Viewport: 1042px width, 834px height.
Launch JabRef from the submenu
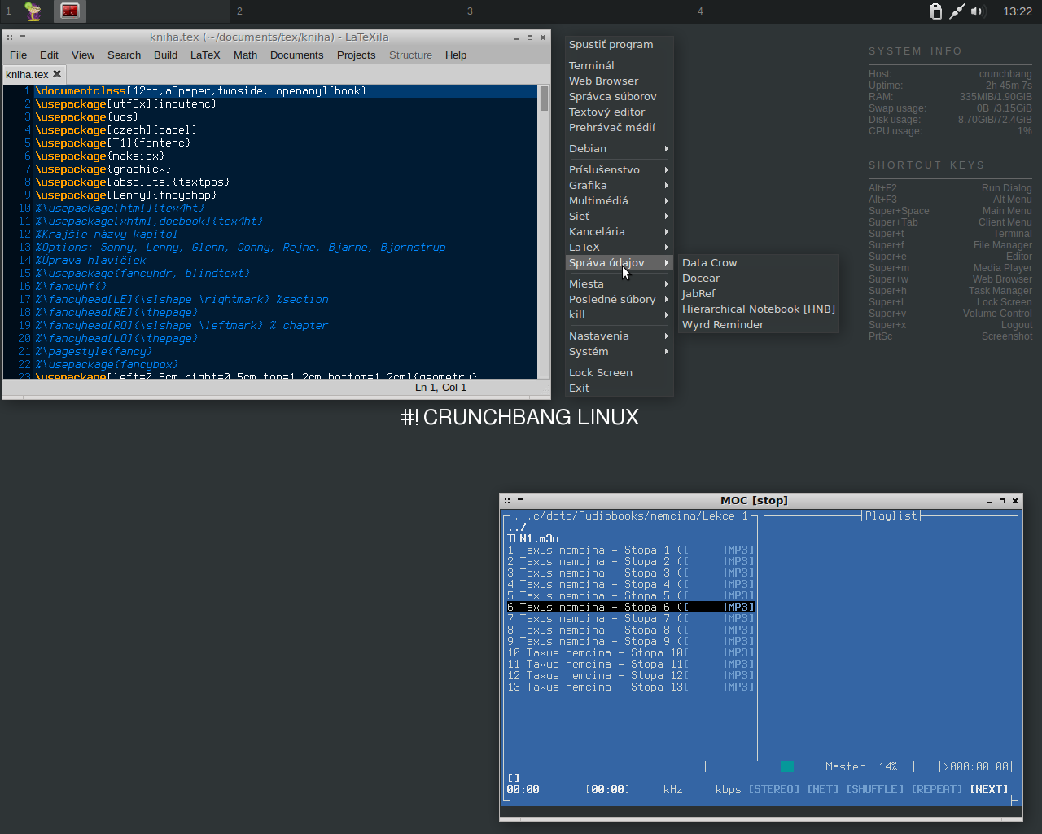(758, 294)
